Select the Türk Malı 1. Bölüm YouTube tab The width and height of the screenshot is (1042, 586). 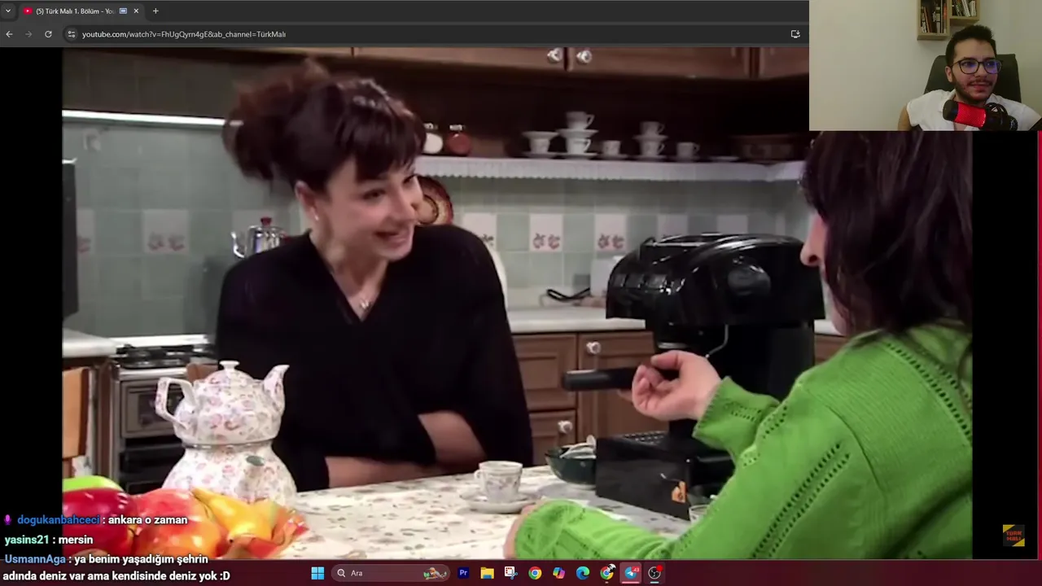pyautogui.click(x=81, y=11)
